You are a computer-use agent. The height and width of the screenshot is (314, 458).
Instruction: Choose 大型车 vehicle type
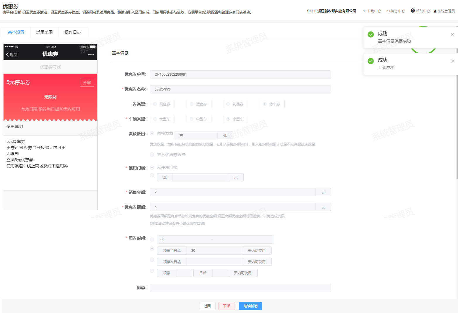click(x=162, y=119)
